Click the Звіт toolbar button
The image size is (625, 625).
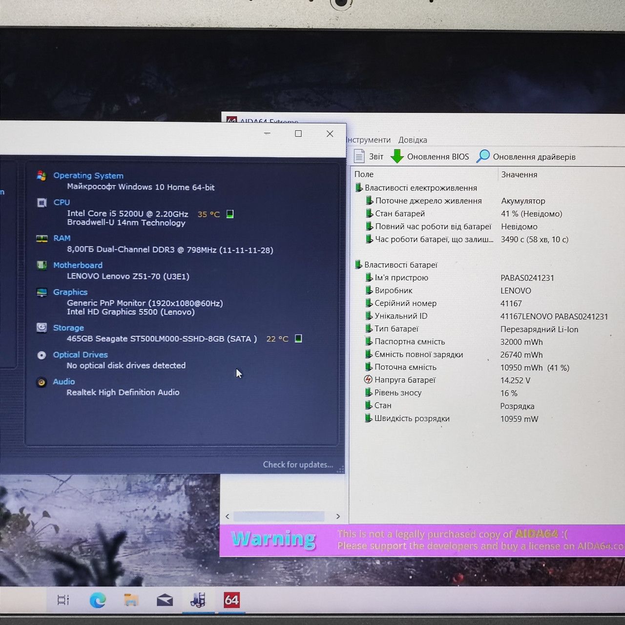click(369, 156)
